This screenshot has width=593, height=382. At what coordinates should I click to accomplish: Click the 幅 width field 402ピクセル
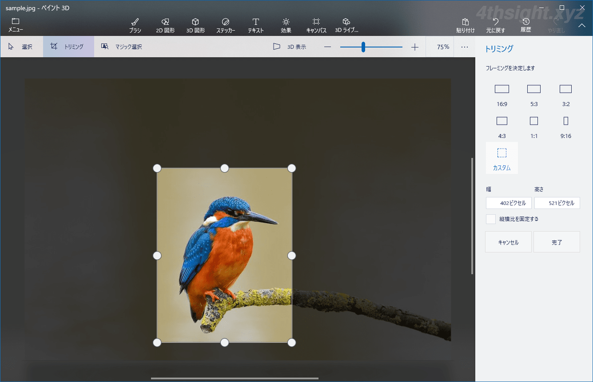[509, 203]
